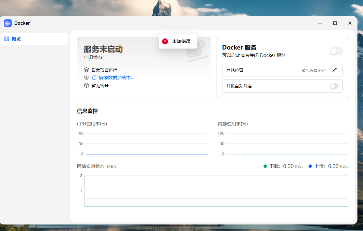
Task: Click the Docker 服务 heading
Action: [x=239, y=47]
